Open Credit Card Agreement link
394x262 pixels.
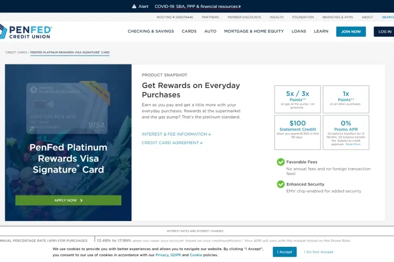pyautogui.click(x=172, y=143)
